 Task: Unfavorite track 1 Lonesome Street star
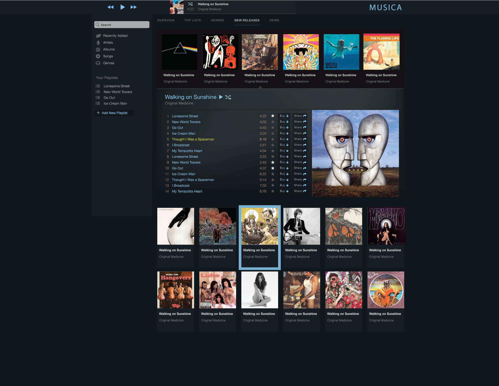pyautogui.click(x=273, y=116)
